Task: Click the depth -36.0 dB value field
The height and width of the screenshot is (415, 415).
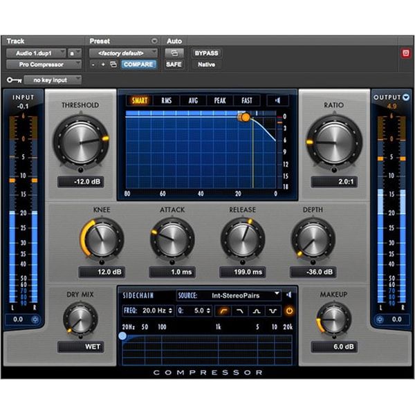Action: click(x=313, y=272)
